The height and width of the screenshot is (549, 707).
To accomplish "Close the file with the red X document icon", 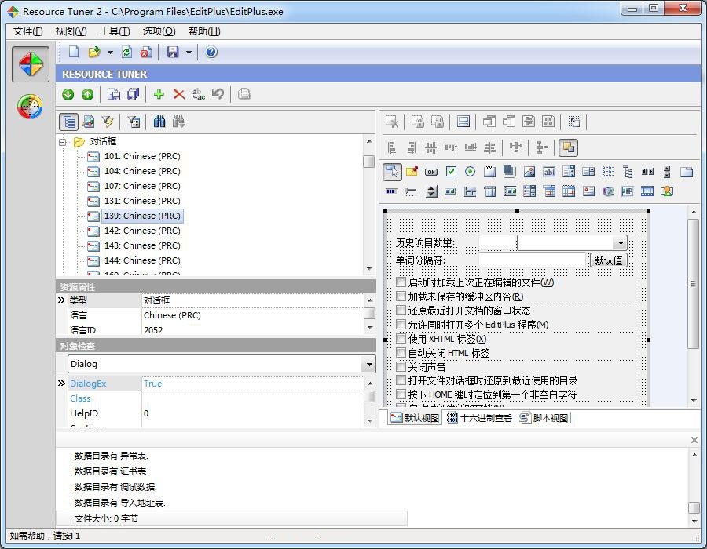I will [145, 53].
